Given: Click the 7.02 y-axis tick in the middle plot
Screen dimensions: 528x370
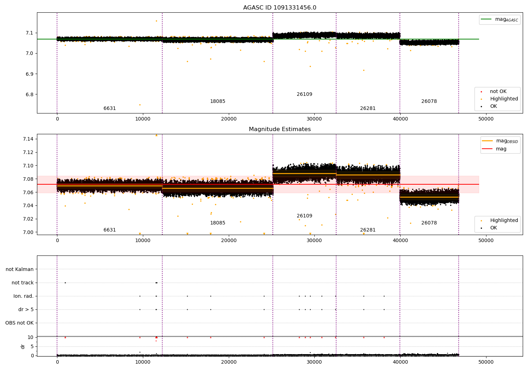Looking at the screenshot, I should (28, 219).
